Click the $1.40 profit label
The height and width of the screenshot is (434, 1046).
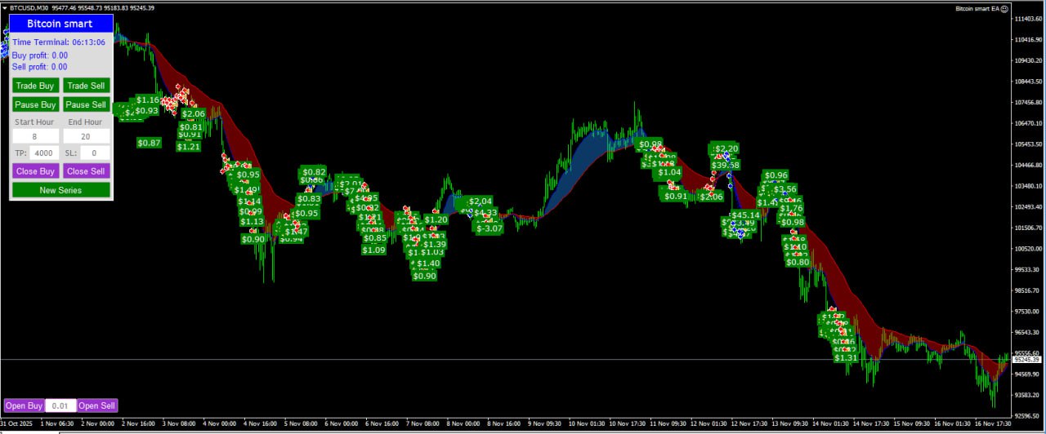coord(428,263)
